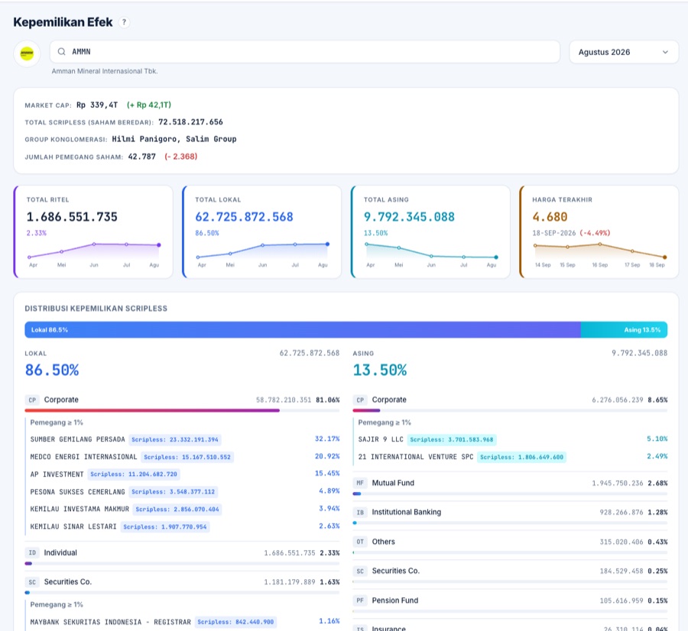The image size is (688, 631).
Task: Click the 32.17% ownership percentage
Action: tap(327, 439)
